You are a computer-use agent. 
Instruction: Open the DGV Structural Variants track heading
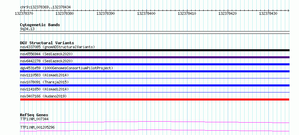tap(47, 43)
